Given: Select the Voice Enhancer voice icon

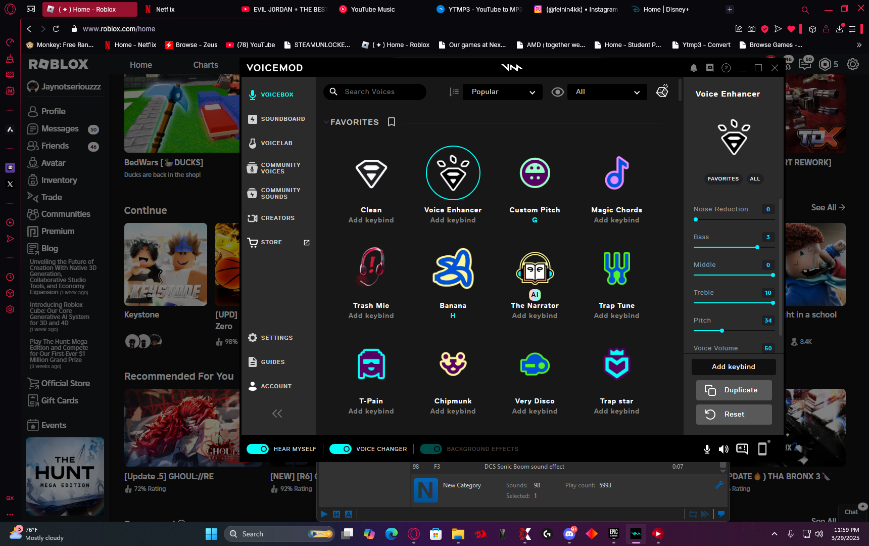Looking at the screenshot, I should [x=453, y=173].
